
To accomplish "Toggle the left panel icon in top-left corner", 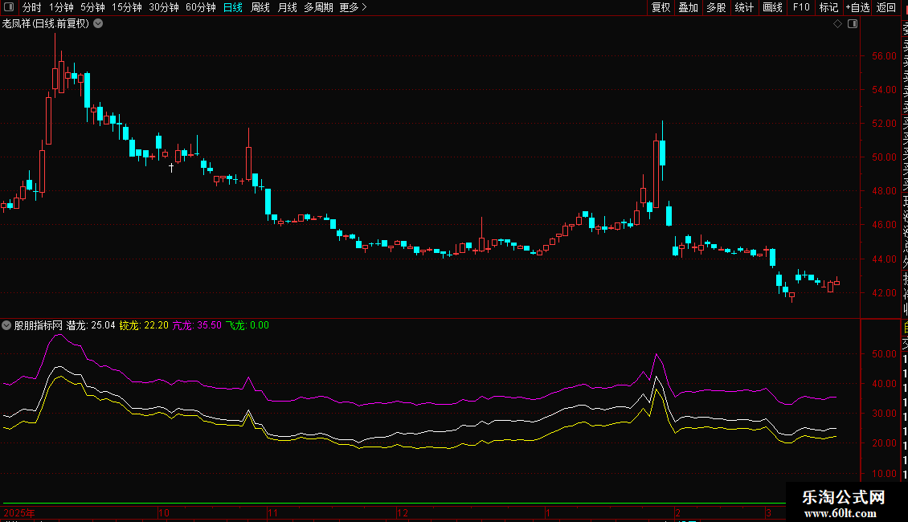I will pyautogui.click(x=8, y=7).
